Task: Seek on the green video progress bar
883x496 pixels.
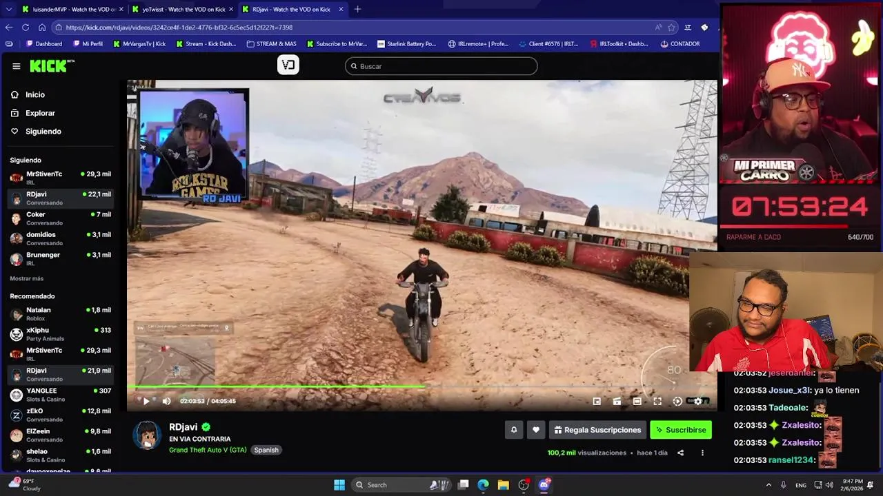Action: (421, 386)
